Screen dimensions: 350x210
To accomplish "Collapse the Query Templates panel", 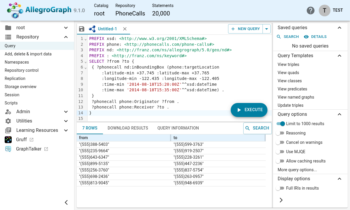I will coord(339,56).
